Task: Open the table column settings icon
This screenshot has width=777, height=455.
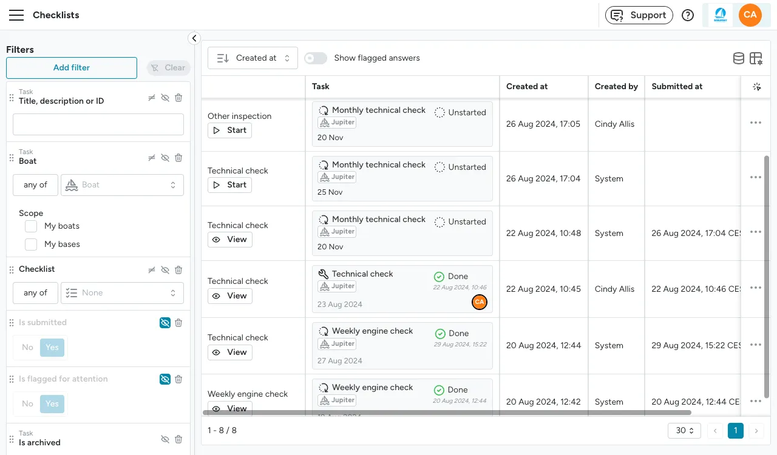Action: (x=756, y=58)
